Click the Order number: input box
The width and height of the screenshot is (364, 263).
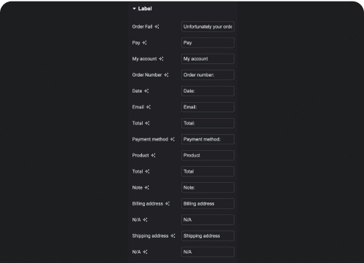coord(207,75)
